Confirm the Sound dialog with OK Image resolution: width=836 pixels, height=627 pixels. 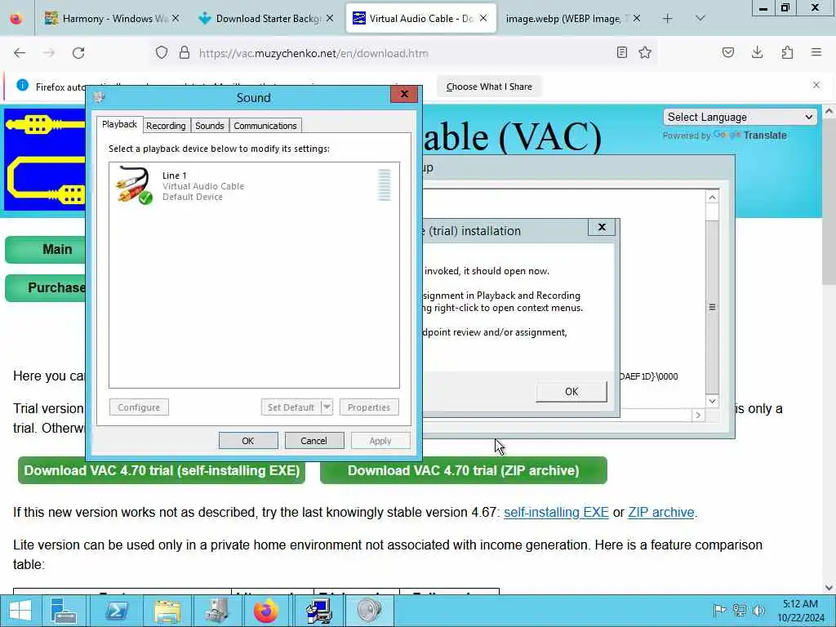tap(248, 441)
